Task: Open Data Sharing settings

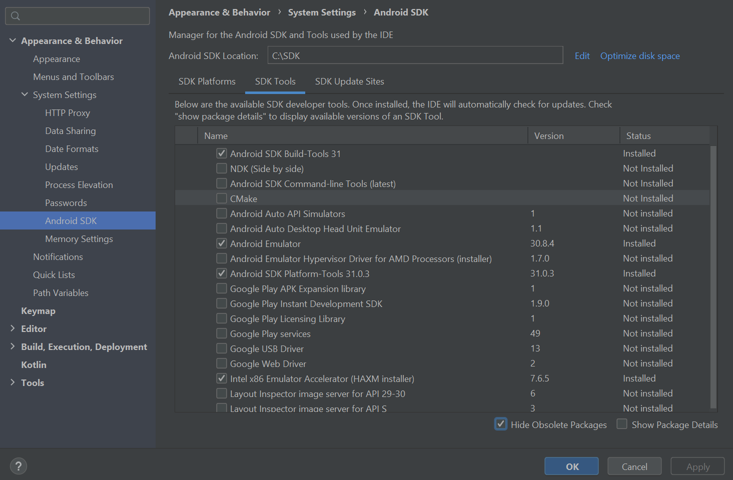Action: pos(71,131)
